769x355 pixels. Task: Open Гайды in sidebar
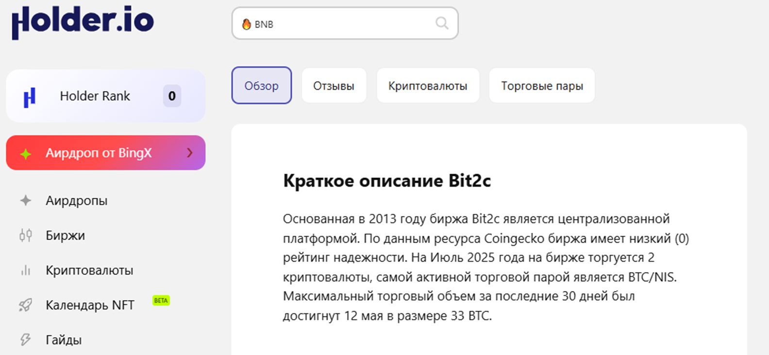[x=64, y=340]
